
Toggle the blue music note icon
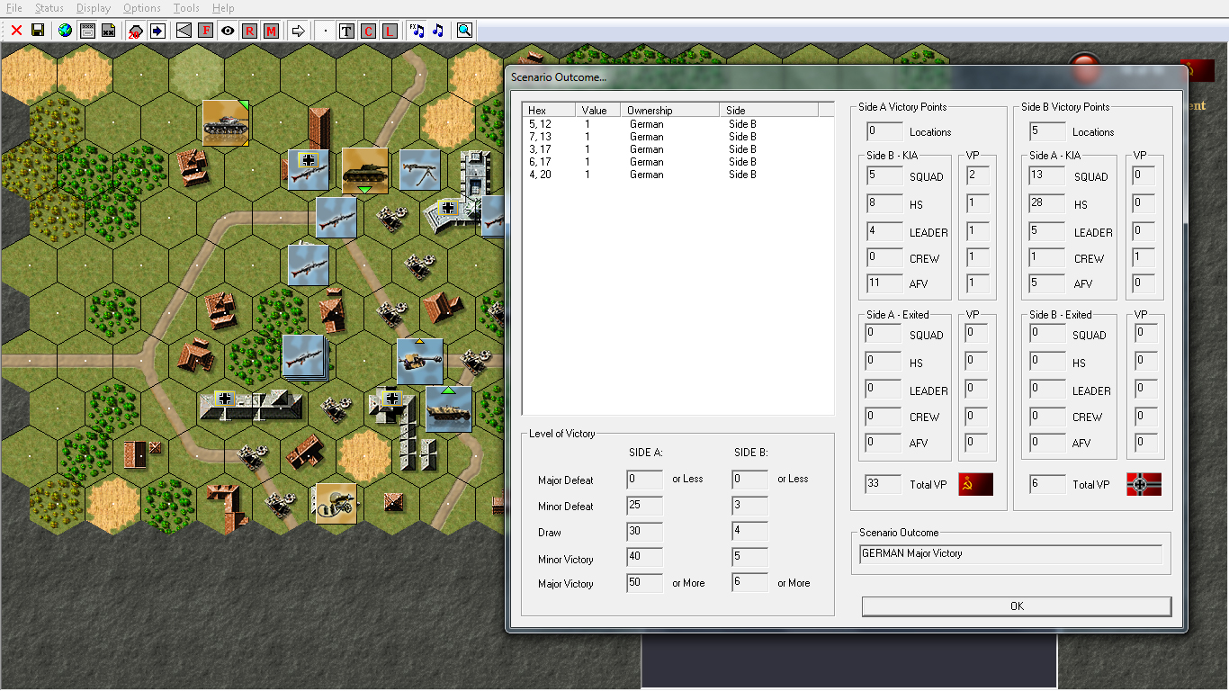[437, 31]
